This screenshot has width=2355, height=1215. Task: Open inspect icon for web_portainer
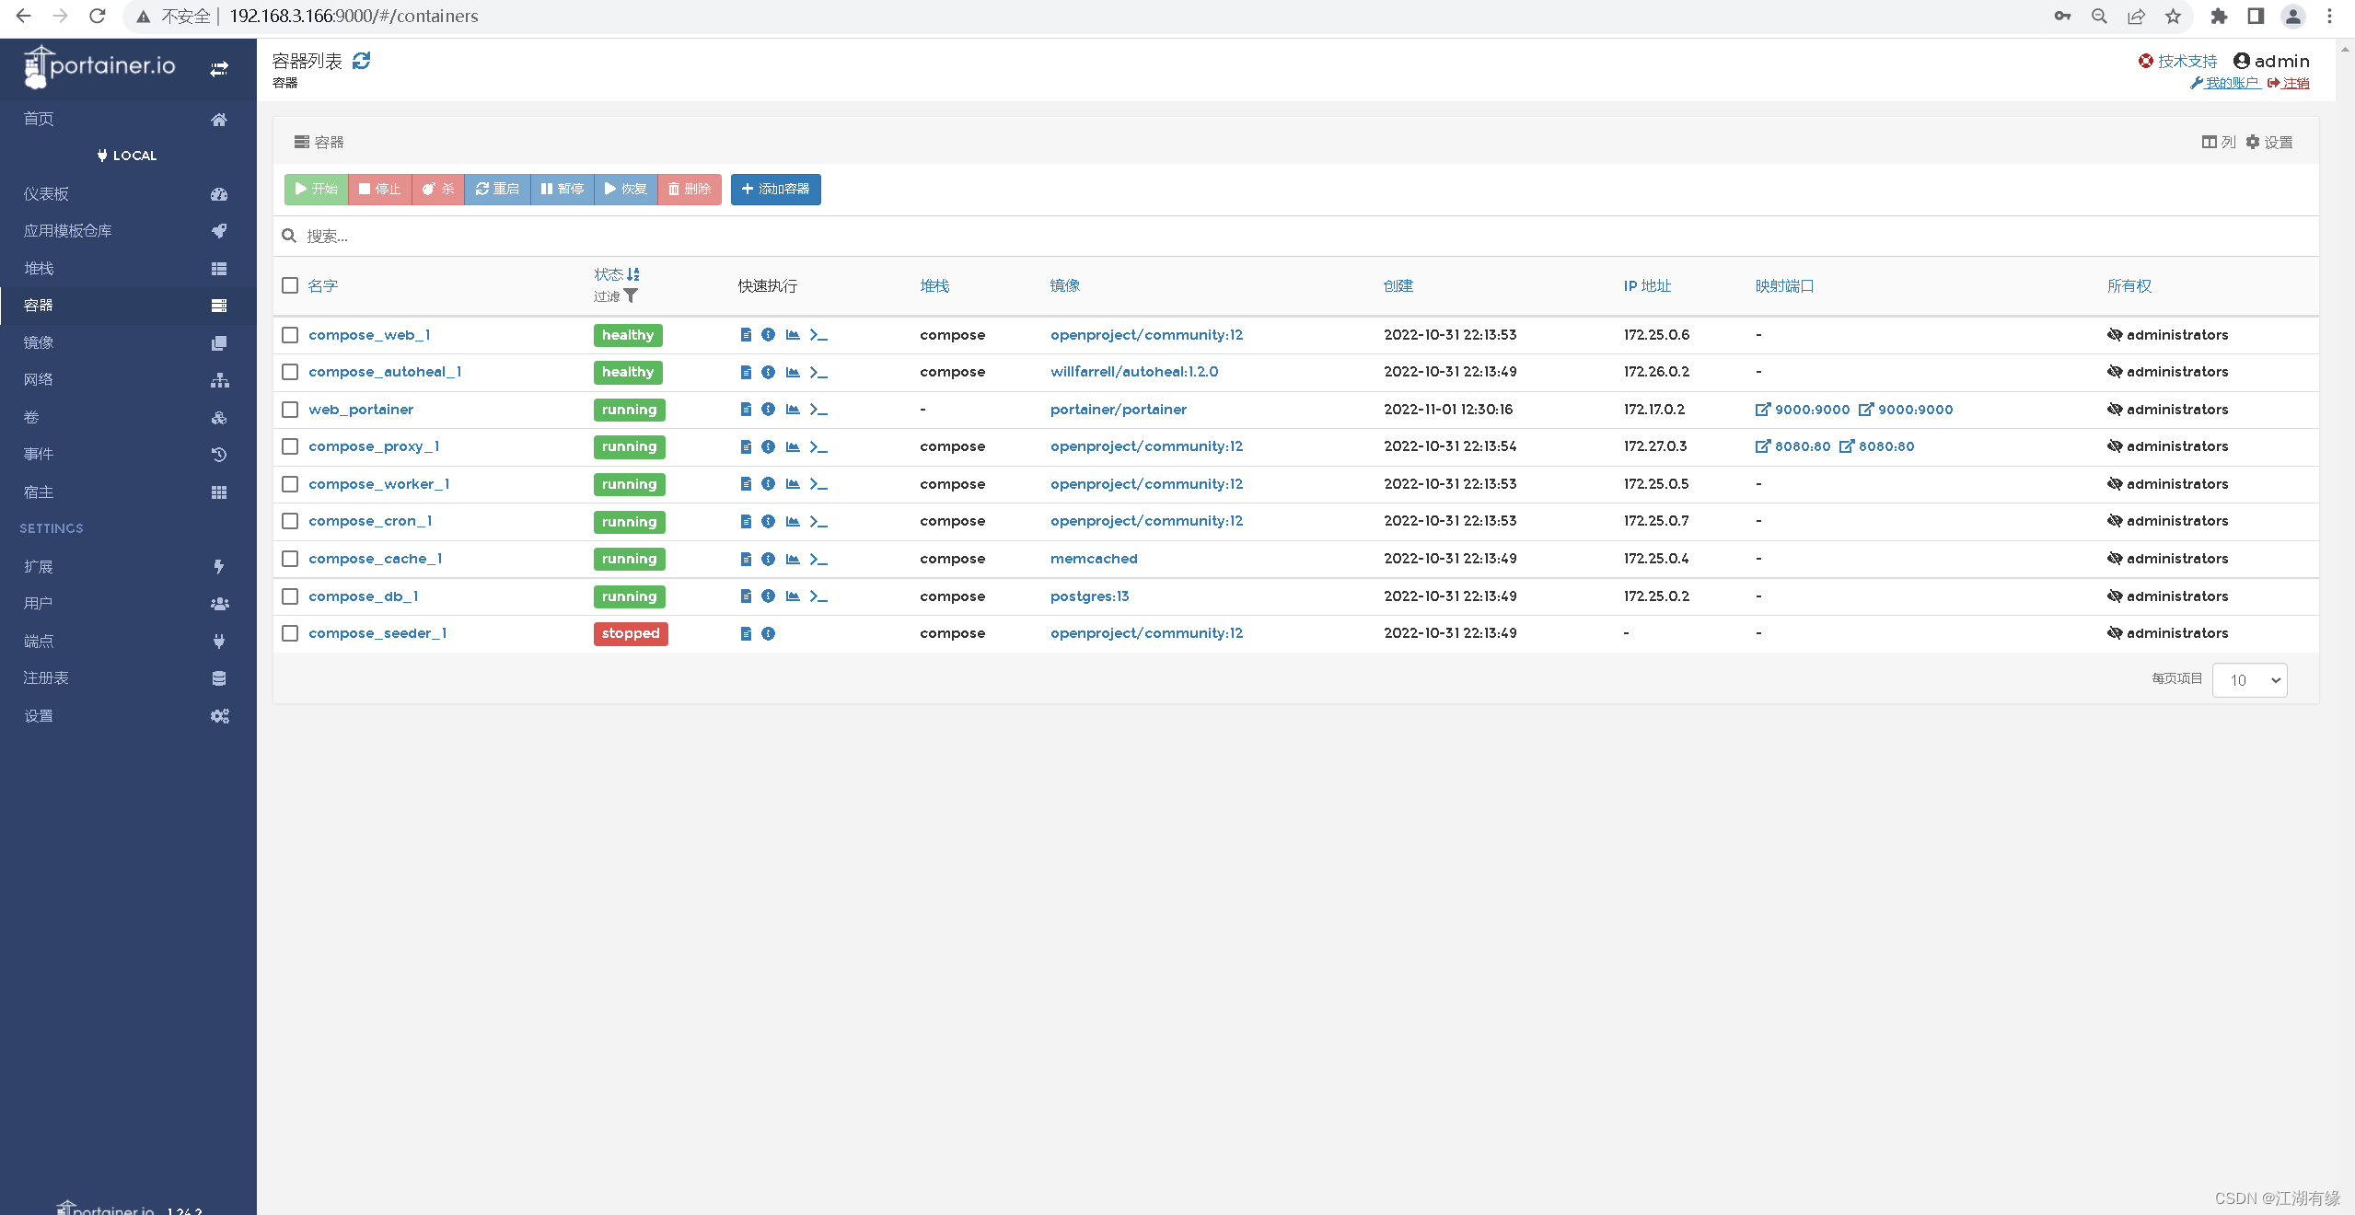[x=768, y=410]
